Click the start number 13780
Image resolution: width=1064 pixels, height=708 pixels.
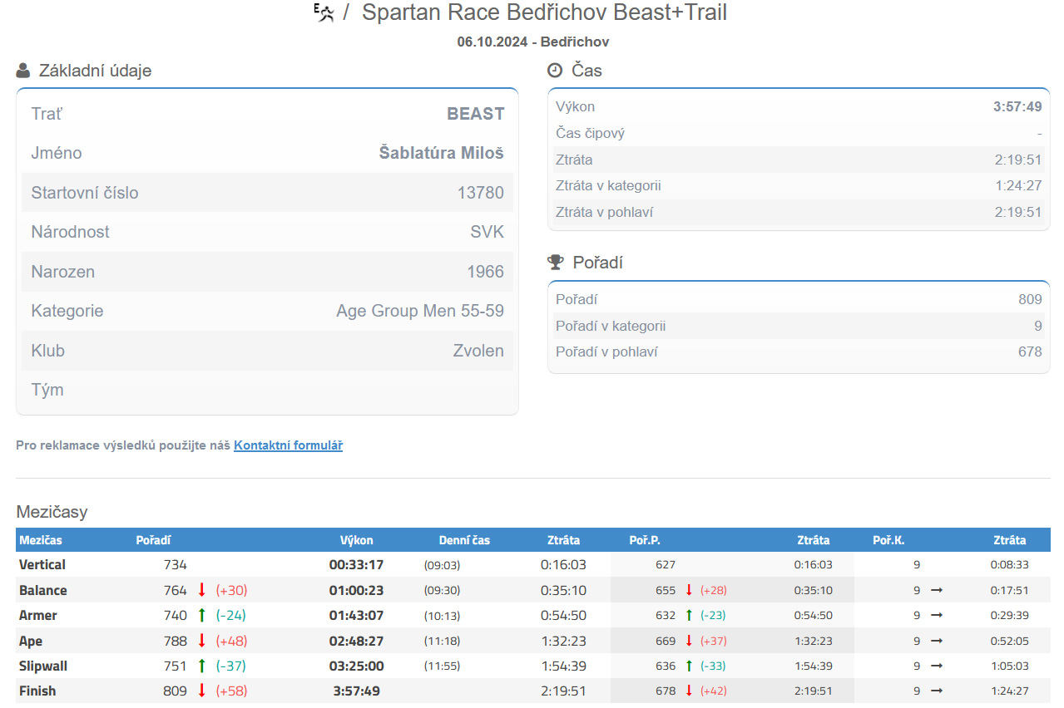481,193
